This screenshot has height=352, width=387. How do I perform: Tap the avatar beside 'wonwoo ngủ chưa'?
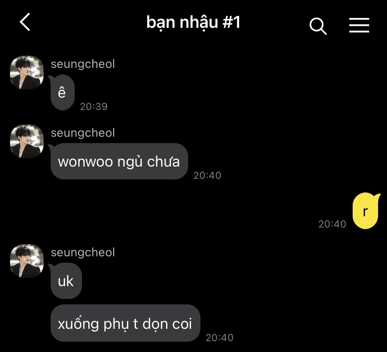click(x=27, y=141)
